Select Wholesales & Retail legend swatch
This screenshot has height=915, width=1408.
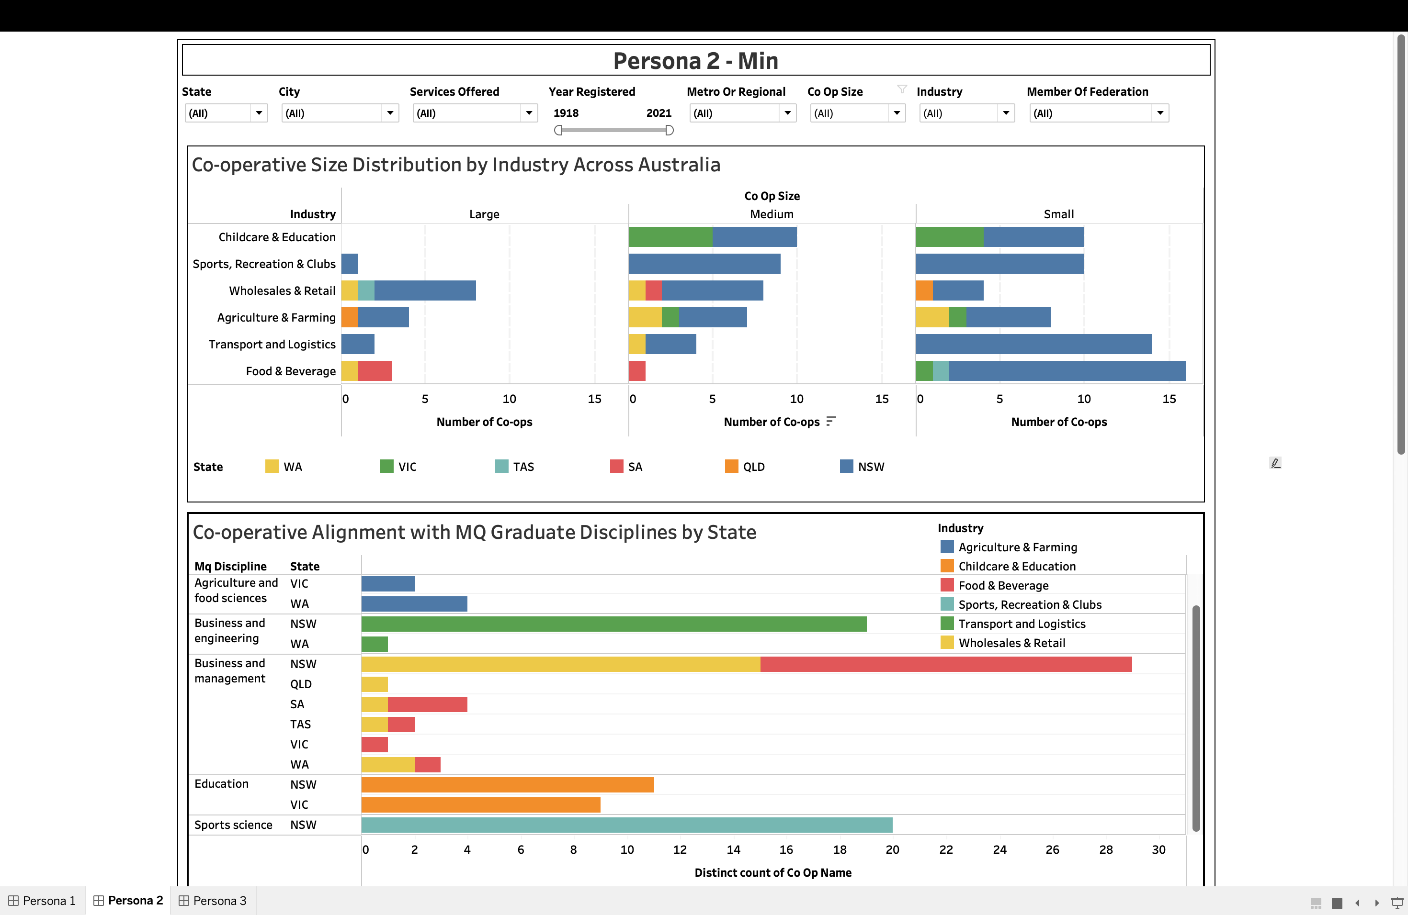947,643
